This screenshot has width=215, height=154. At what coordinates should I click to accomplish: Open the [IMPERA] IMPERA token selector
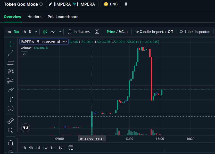pos(72,4)
